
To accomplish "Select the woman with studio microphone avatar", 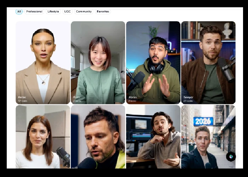I will coord(43,136).
